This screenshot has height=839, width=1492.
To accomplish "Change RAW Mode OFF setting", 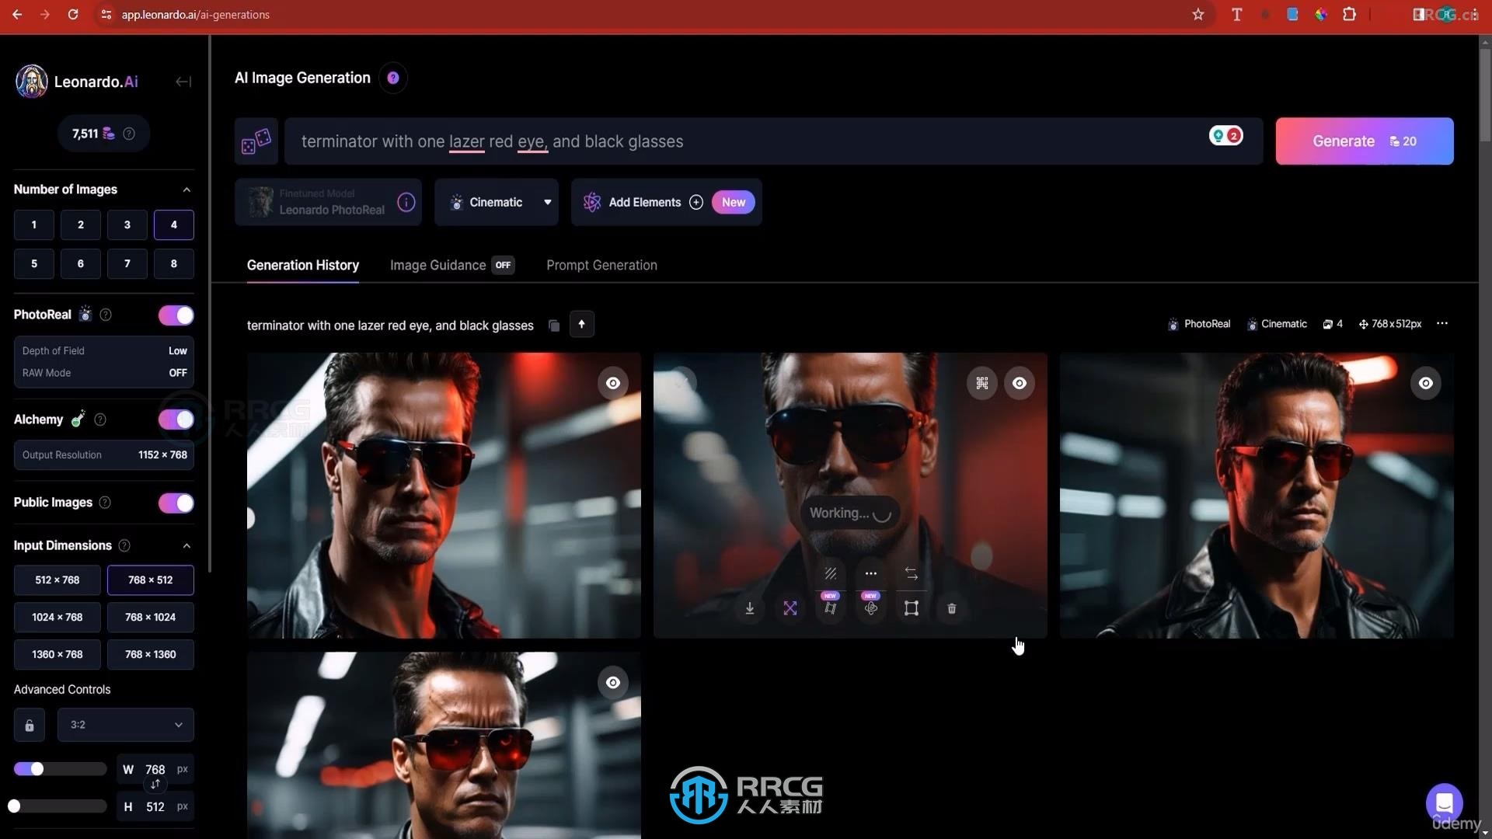I will coord(104,373).
